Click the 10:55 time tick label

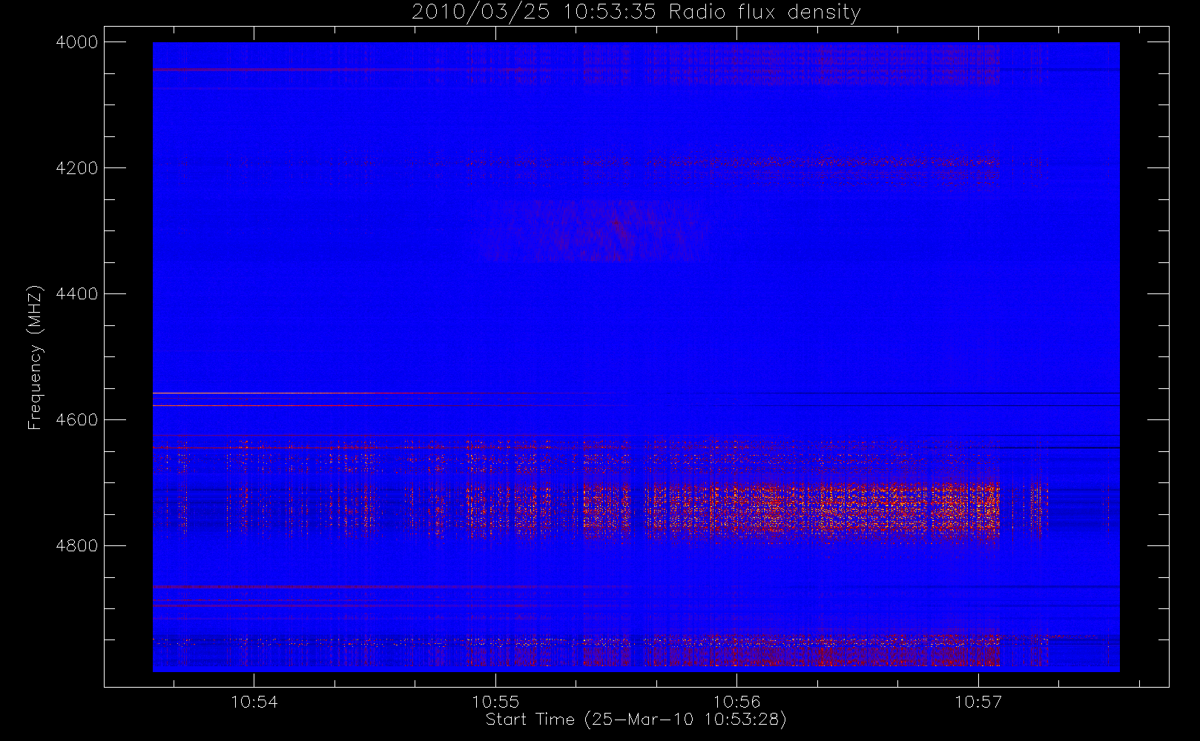click(x=495, y=702)
